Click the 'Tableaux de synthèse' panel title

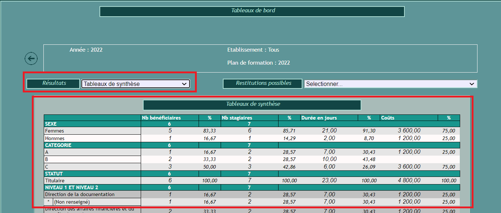(x=252, y=105)
